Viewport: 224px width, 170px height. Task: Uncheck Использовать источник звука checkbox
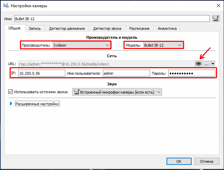click(10, 92)
